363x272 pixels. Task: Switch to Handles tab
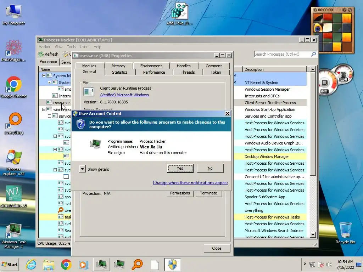pyautogui.click(x=184, y=66)
